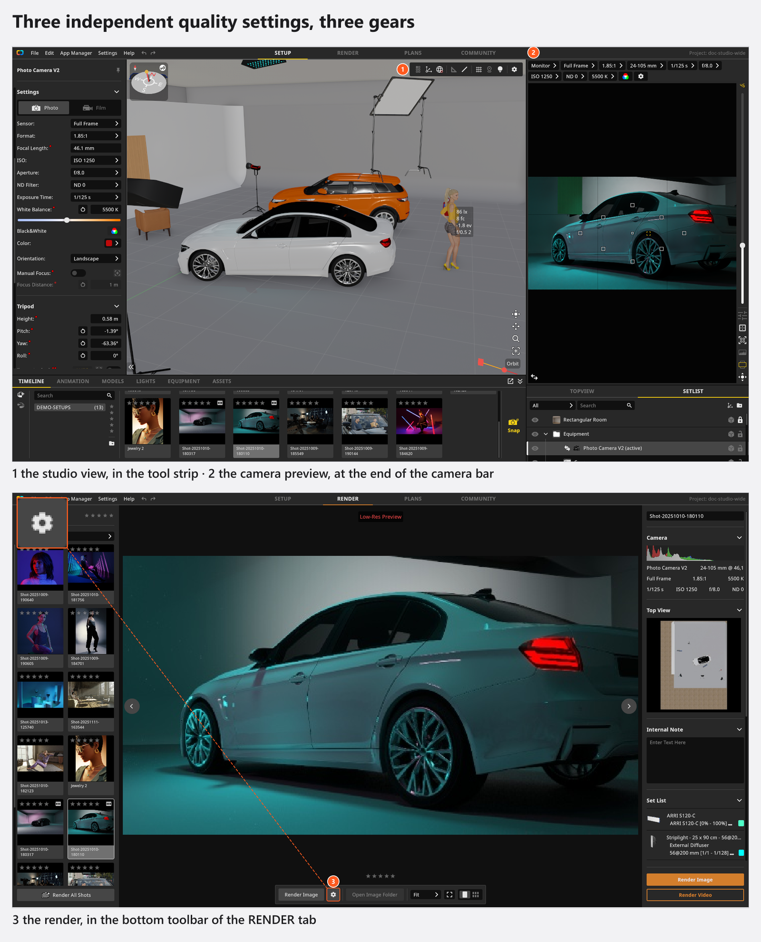This screenshot has height=942, width=761.
Task: Open the Fit zoom dropdown in render toolbar
Action: pos(426,895)
